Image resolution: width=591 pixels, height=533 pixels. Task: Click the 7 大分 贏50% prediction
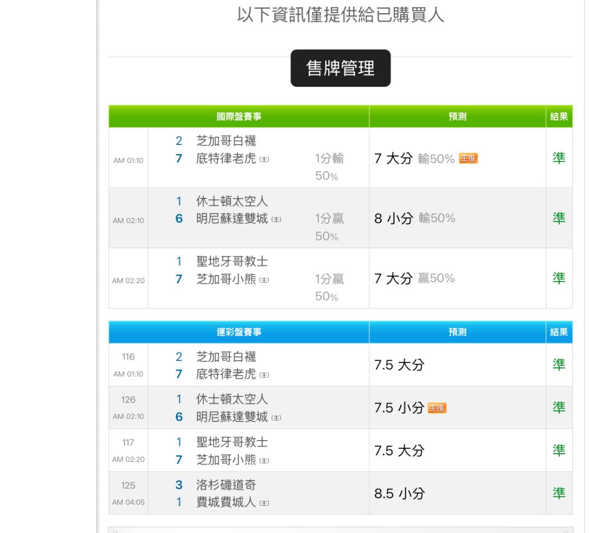(414, 279)
